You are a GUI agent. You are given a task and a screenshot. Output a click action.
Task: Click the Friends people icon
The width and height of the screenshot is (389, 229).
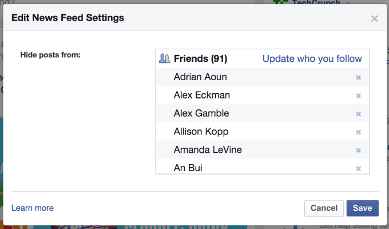tap(165, 58)
